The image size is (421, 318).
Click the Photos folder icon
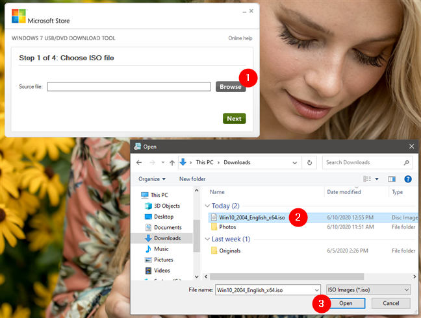tap(214, 227)
